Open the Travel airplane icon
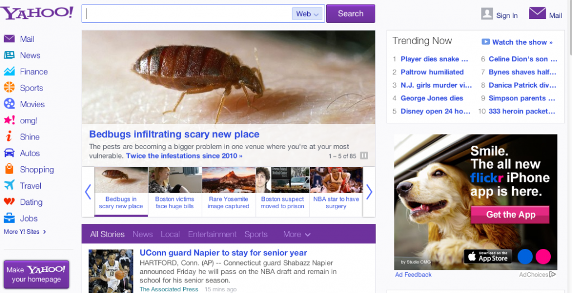572x293 pixels. click(x=9, y=185)
